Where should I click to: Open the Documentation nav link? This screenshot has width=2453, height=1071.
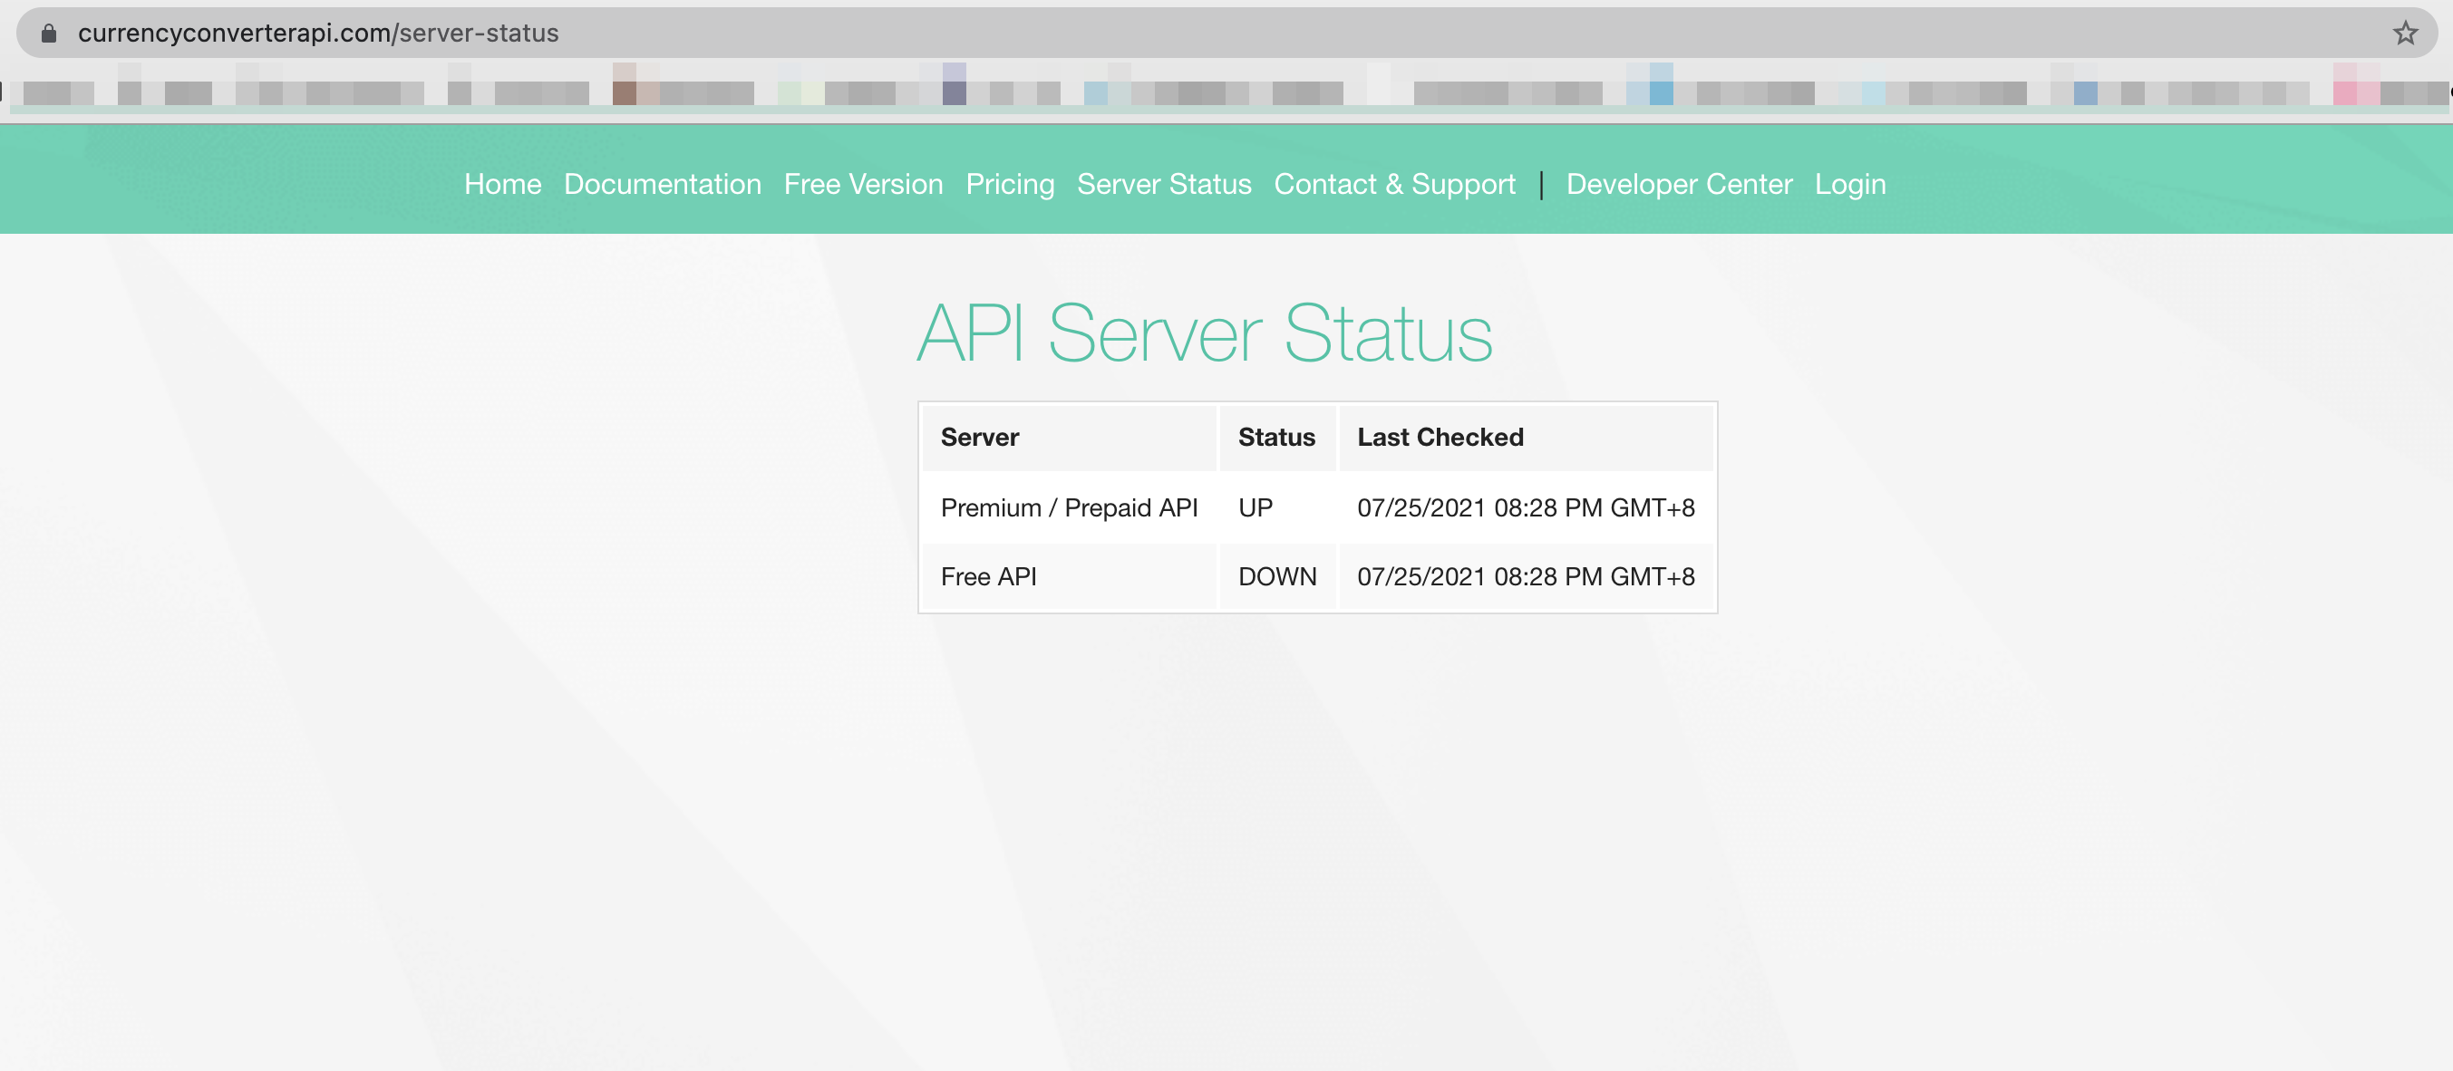662,184
